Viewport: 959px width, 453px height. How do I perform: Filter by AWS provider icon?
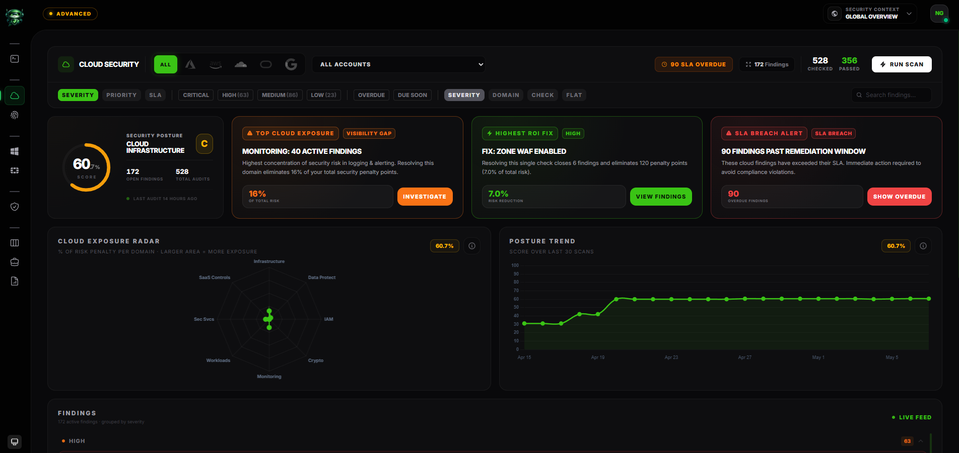click(216, 64)
